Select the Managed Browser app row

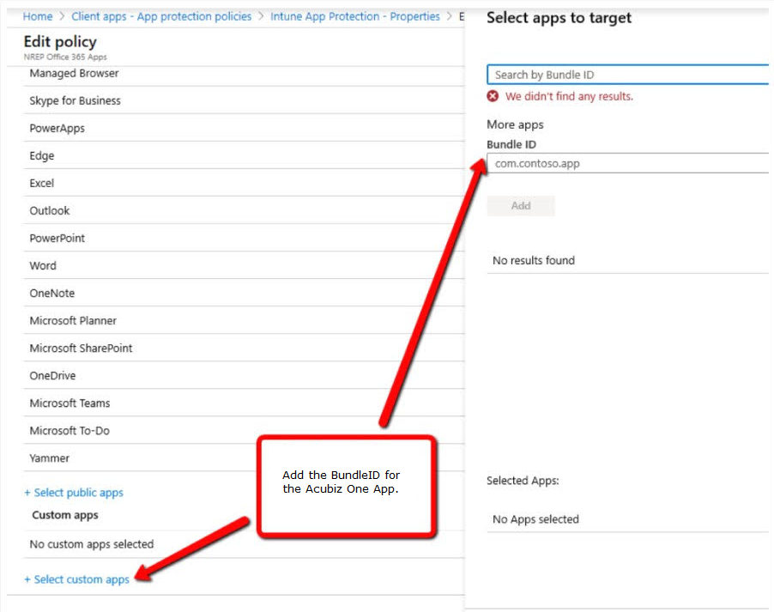pos(244,73)
